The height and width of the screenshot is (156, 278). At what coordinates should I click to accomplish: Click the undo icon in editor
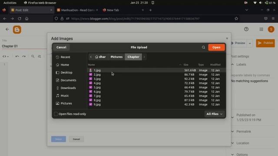pos(17,56)
